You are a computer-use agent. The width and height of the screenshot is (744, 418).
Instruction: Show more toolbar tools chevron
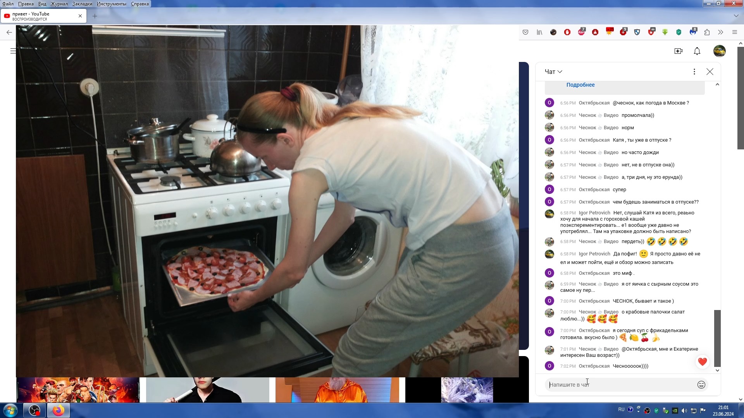pos(720,32)
